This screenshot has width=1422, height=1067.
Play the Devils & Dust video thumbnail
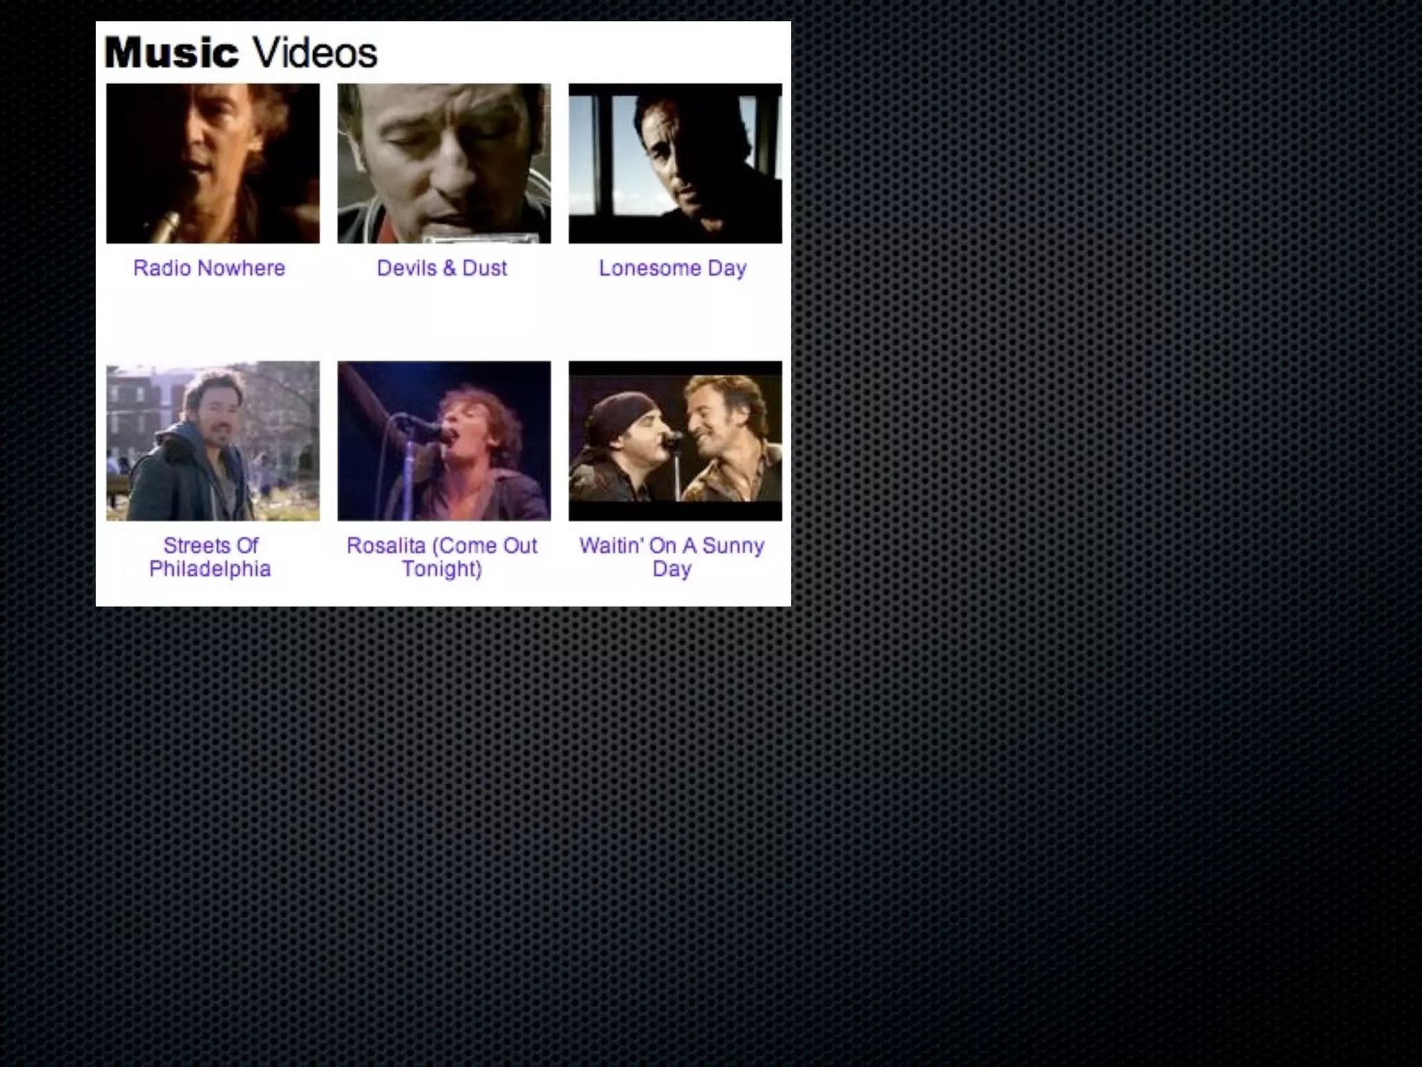pyautogui.click(x=444, y=163)
